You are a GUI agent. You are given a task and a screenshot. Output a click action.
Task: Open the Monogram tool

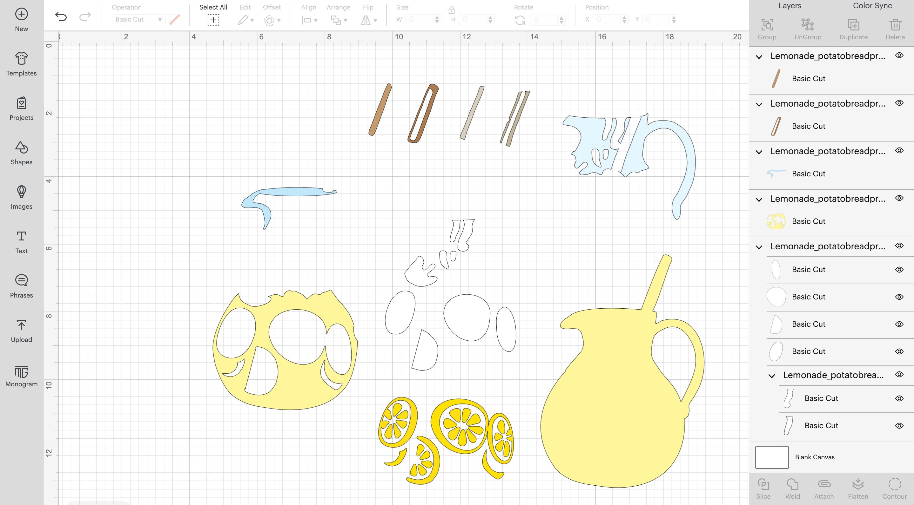click(x=21, y=376)
